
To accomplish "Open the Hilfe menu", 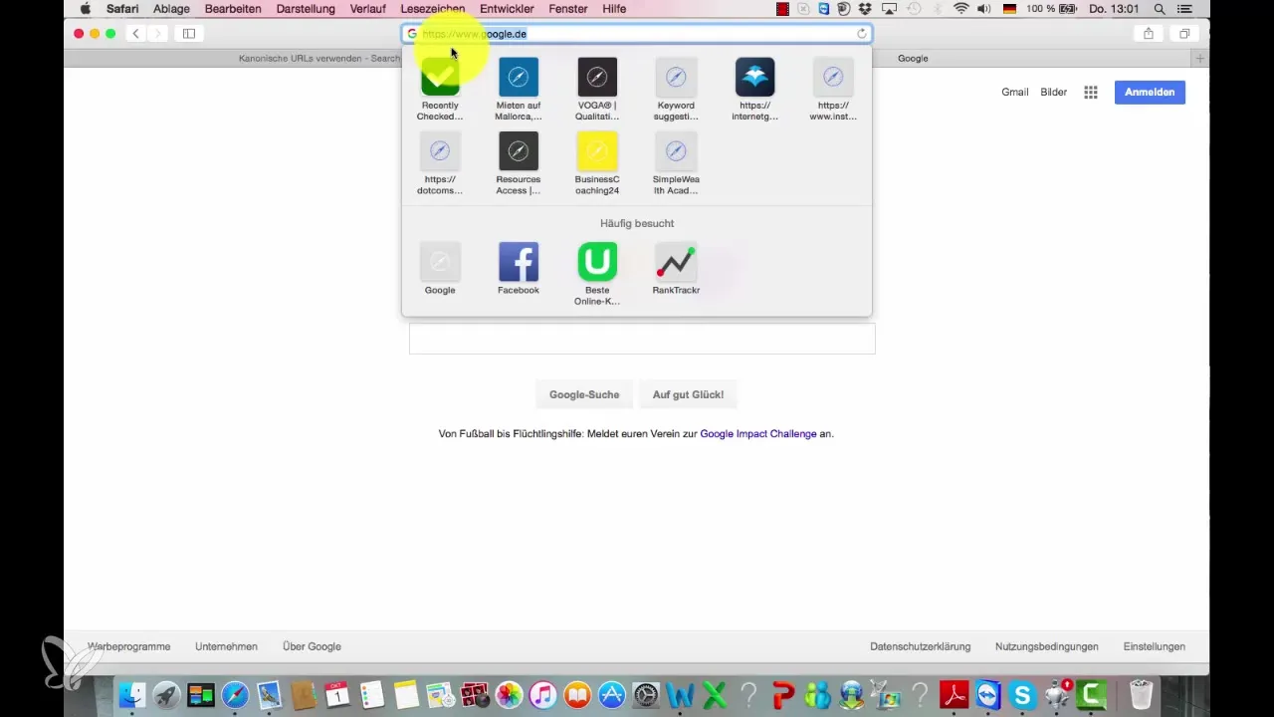I will (614, 9).
